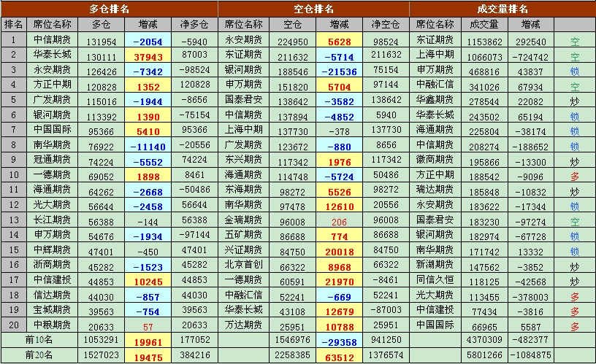The width and height of the screenshot is (596, 364).
Task: Click 同信久恒 seat name
Action: pyautogui.click(x=435, y=279)
